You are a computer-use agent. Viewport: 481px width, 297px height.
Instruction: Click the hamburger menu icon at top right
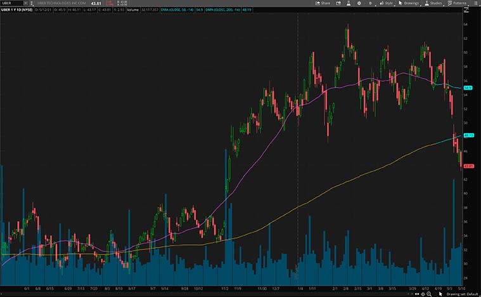click(x=476, y=3)
